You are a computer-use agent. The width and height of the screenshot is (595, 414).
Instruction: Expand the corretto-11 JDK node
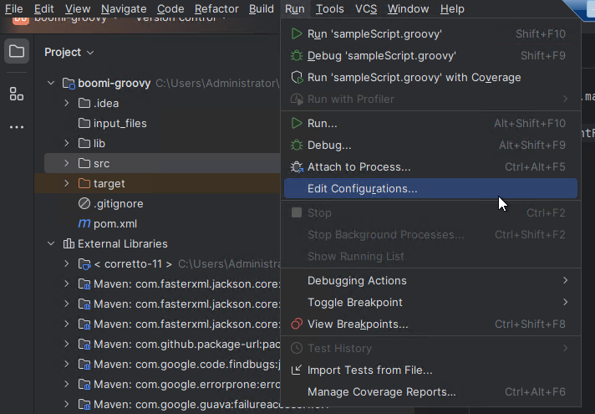coord(66,263)
